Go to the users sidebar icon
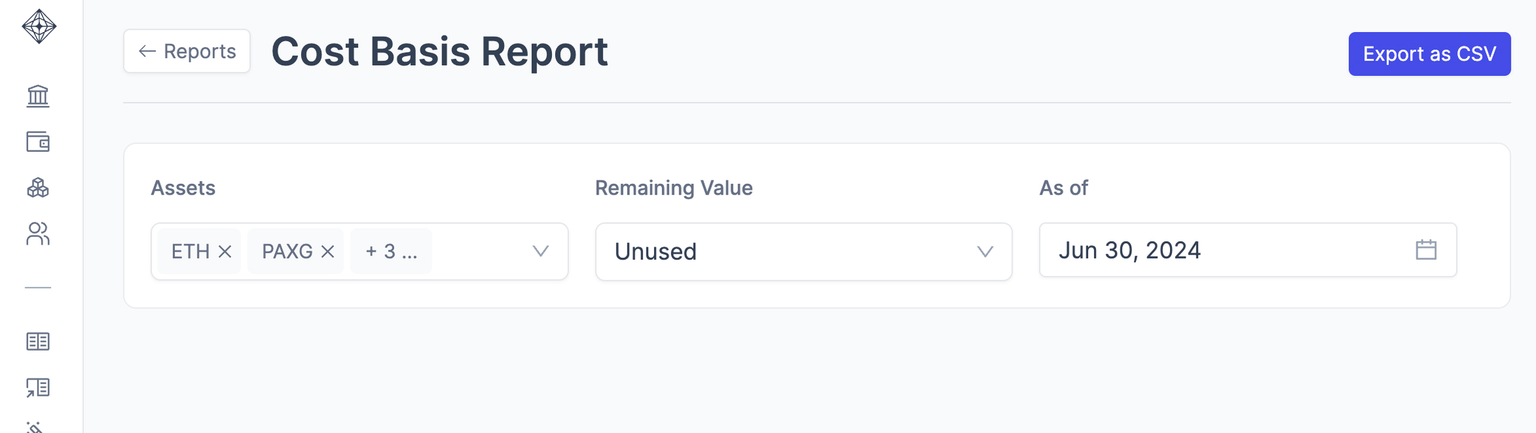1536x433 pixels. [38, 234]
